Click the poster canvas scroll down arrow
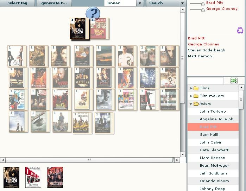This screenshot has height=191, width=246. coord(183,154)
